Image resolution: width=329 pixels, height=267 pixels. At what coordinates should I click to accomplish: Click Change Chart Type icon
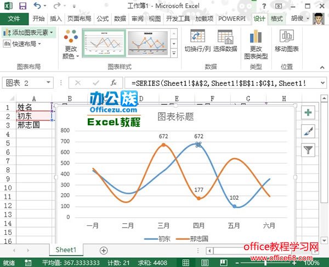[256, 36]
